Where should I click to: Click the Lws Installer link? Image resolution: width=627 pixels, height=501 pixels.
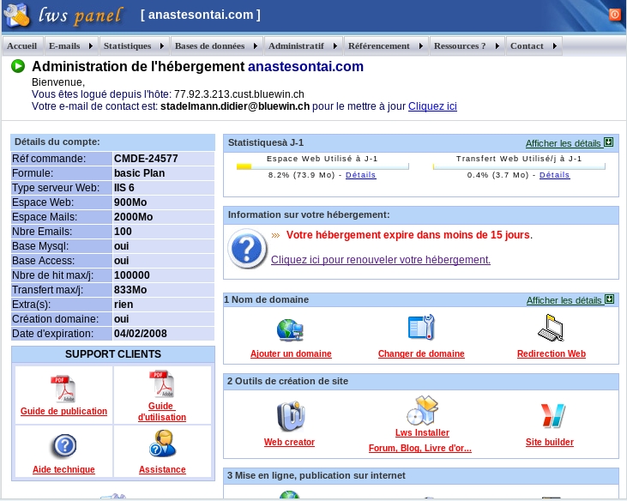click(x=422, y=432)
